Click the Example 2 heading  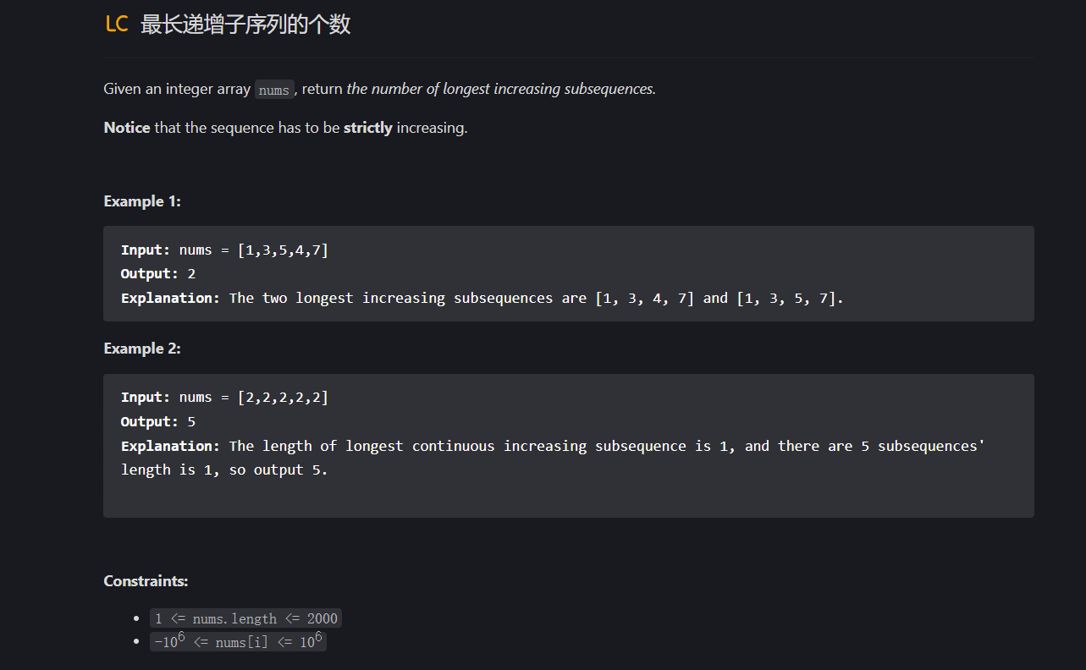(x=142, y=349)
